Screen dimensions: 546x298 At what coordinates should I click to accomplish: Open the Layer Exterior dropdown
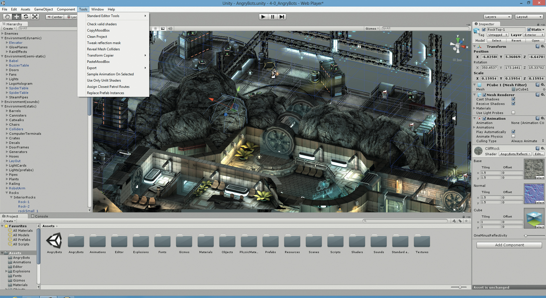534,35
